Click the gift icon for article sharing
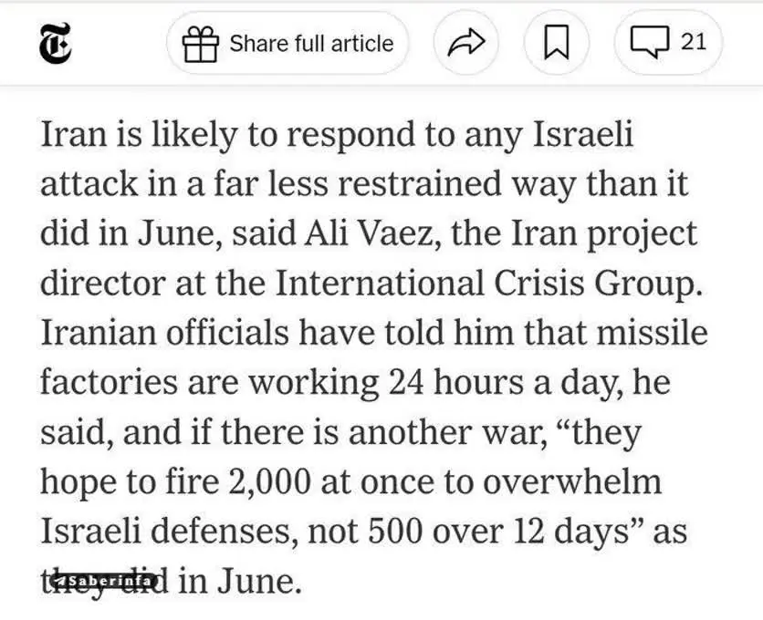 tap(200, 43)
